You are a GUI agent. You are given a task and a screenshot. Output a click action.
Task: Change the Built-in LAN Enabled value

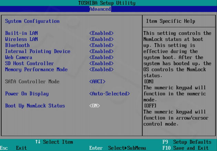coord(101,33)
